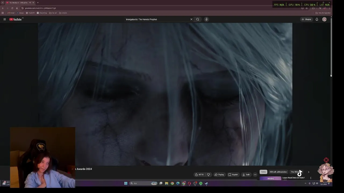
Task: Click the Oluştur create button
Action: point(306,19)
